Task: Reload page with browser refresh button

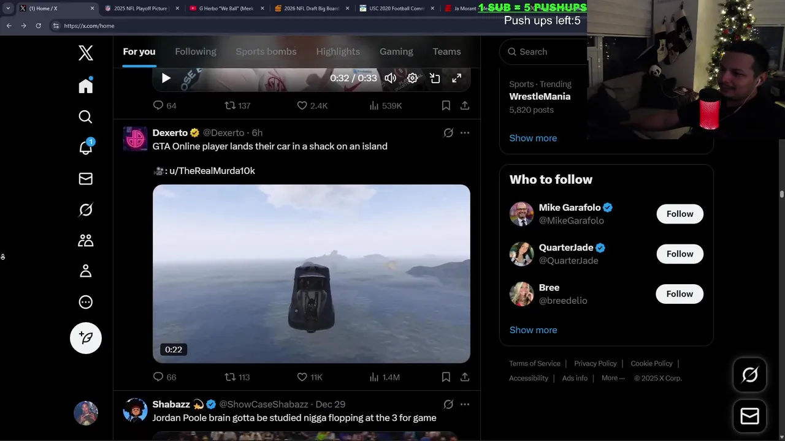Action: click(x=38, y=26)
